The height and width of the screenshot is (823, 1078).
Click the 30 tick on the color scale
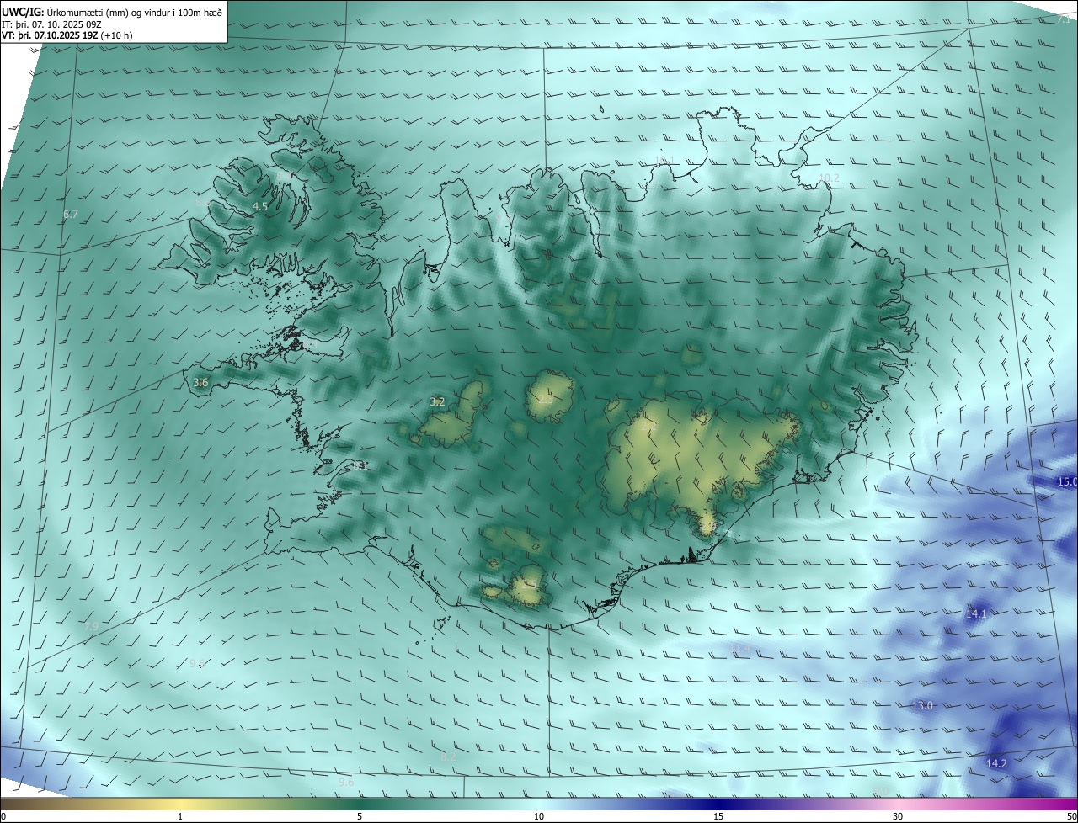click(x=898, y=816)
